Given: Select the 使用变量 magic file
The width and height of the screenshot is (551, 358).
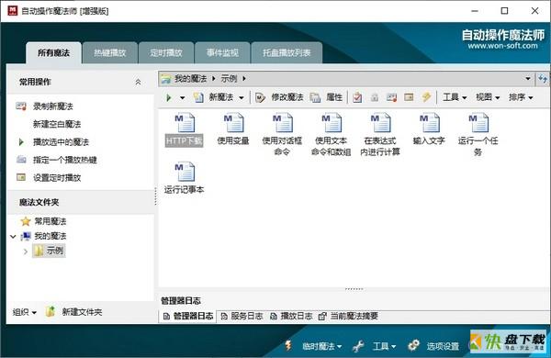Looking at the screenshot, I should point(233,129).
